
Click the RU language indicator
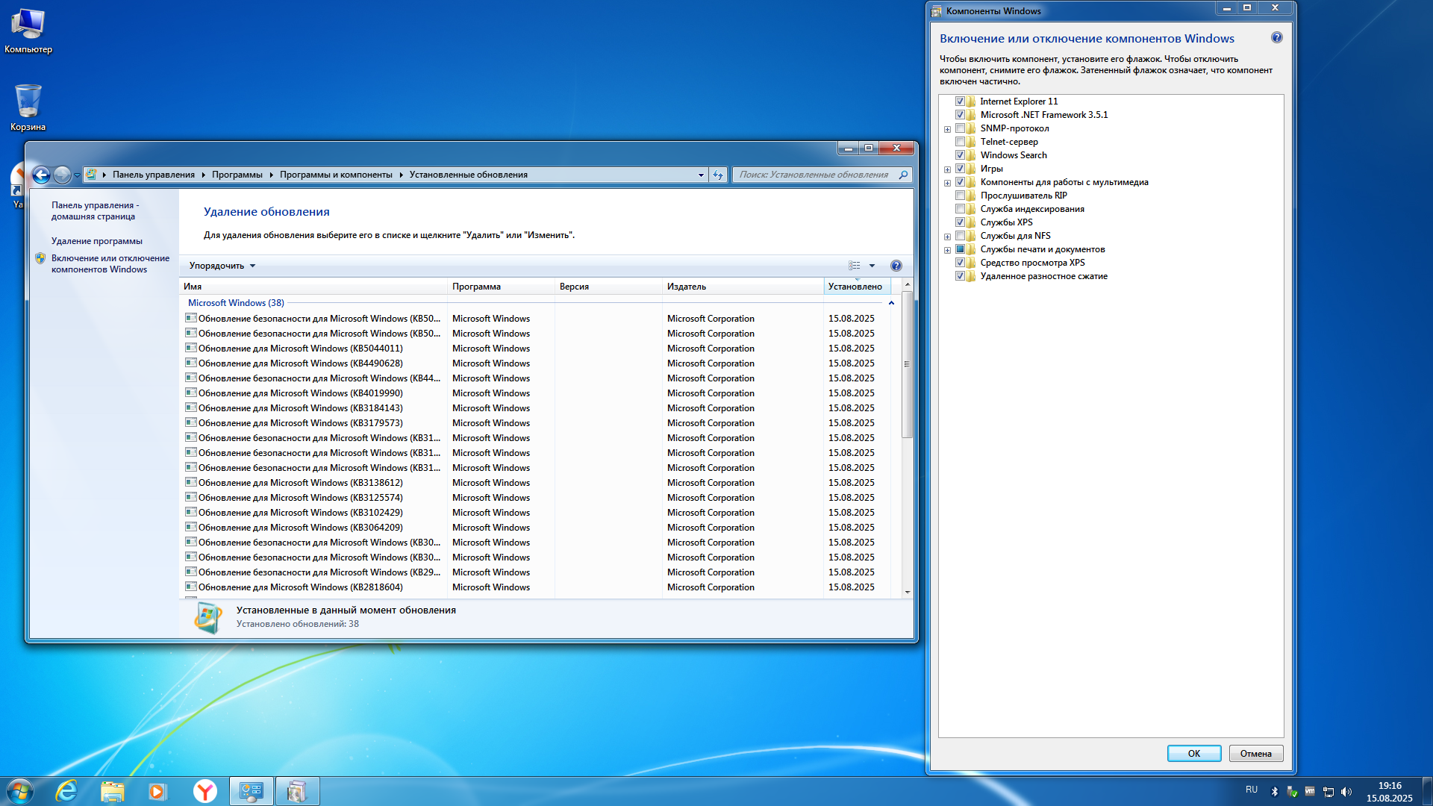1252,790
